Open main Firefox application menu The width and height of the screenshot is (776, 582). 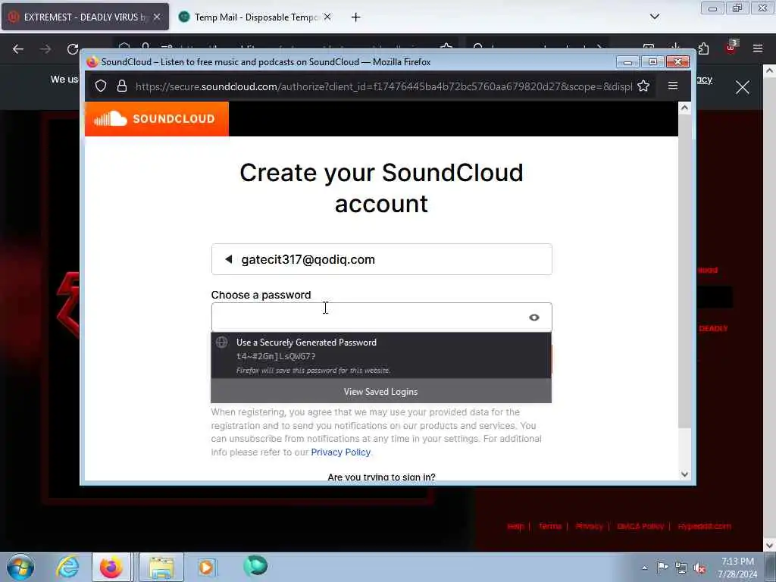[758, 48]
